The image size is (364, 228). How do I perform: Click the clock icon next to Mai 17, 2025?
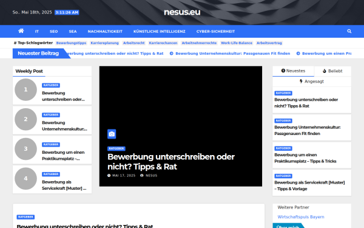pyautogui.click(x=109, y=176)
